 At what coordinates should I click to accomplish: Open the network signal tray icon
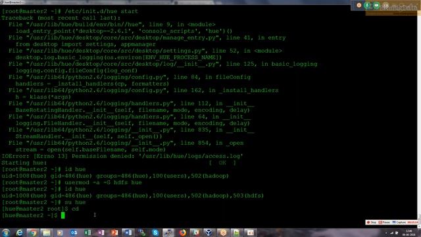click(x=392, y=233)
